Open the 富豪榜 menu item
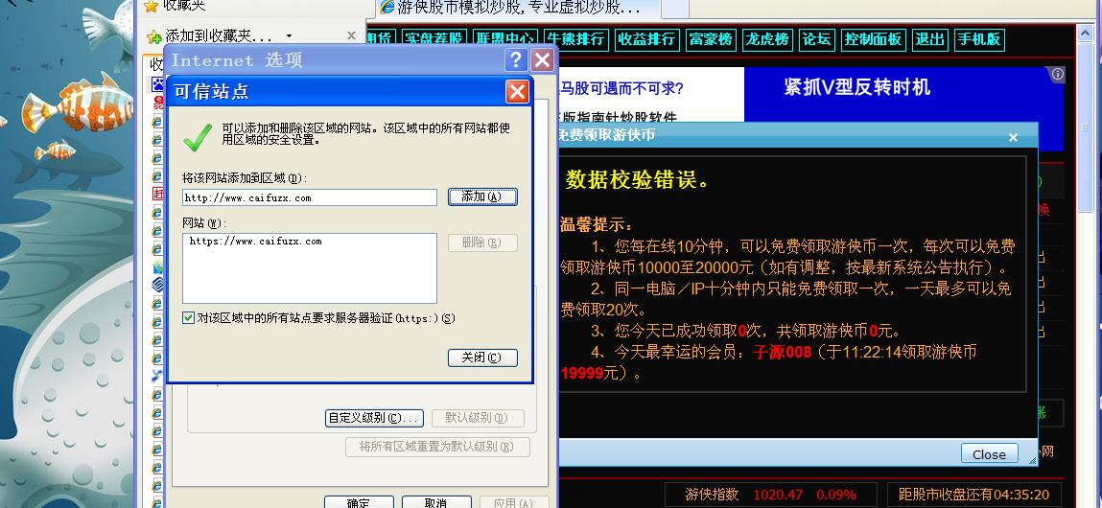The image size is (1102, 508). click(711, 39)
